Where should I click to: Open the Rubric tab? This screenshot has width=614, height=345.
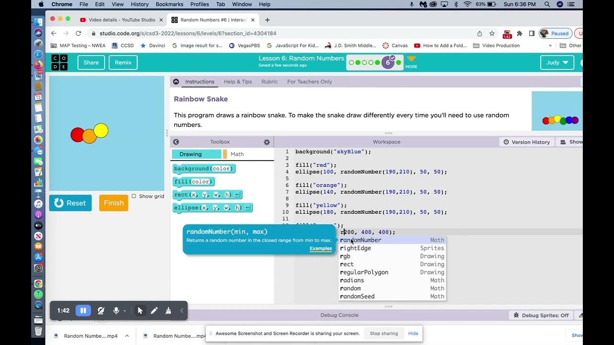point(270,81)
